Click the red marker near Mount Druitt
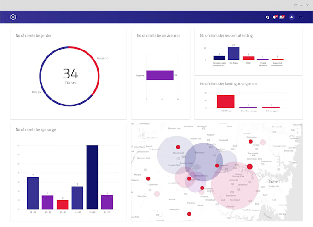Image resolution: width=313 pixels, height=227 pixels. 178,147
